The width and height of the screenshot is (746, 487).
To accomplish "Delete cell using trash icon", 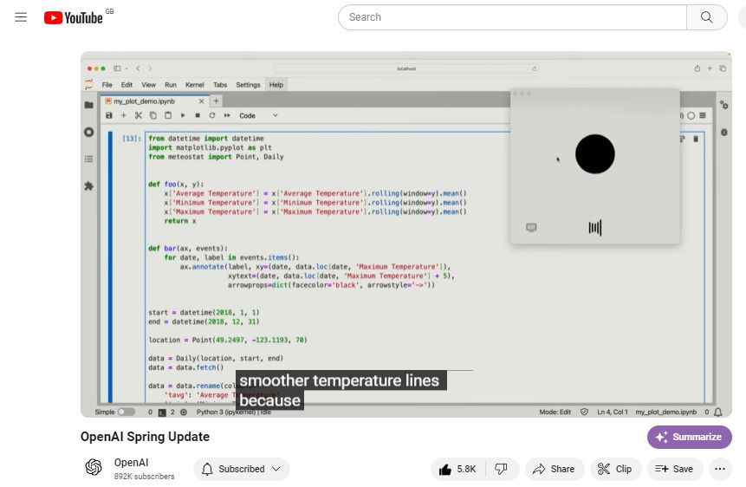I will click(x=696, y=139).
